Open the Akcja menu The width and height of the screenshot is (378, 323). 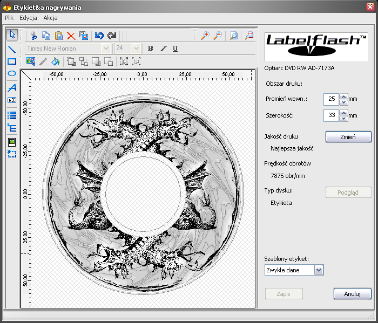(50, 18)
